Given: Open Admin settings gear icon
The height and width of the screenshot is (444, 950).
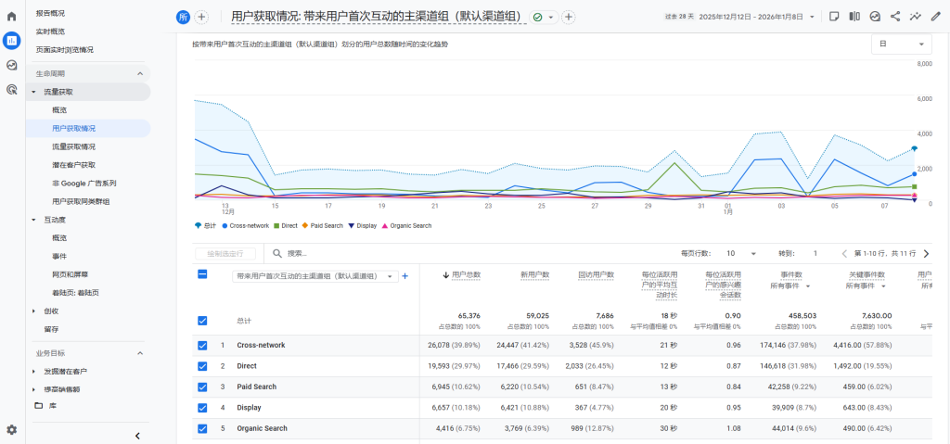Looking at the screenshot, I should [x=11, y=429].
